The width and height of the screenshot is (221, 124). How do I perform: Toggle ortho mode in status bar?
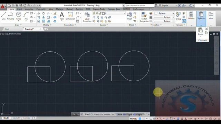click(x=151, y=118)
